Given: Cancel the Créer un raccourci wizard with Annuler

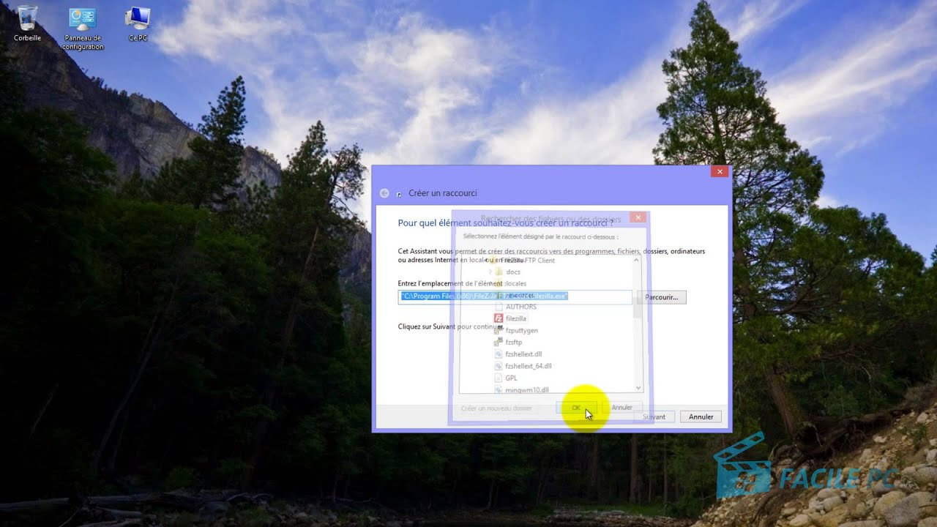Looking at the screenshot, I should 701,416.
